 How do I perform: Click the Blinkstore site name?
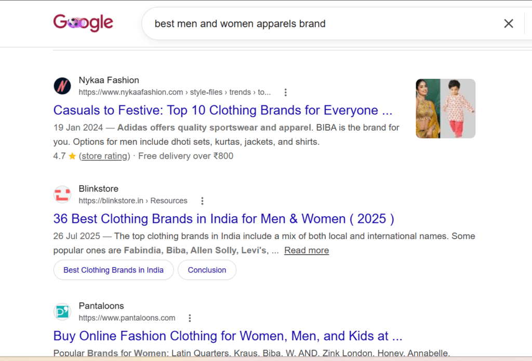pyautogui.click(x=98, y=189)
